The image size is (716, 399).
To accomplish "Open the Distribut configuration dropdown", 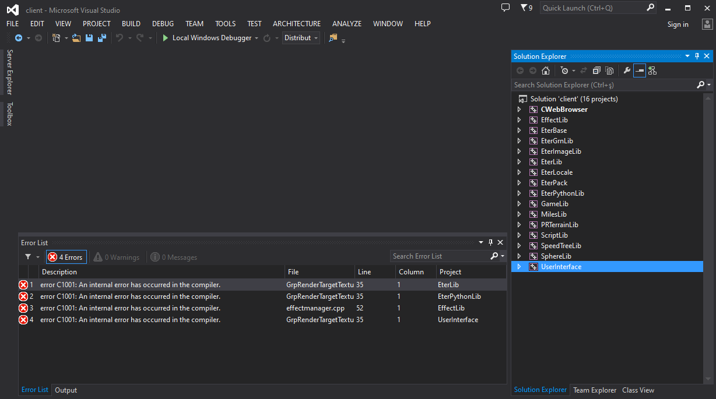I will pos(301,38).
